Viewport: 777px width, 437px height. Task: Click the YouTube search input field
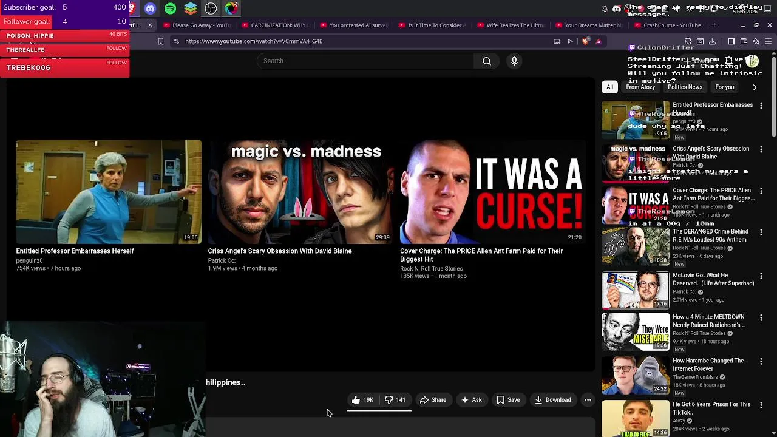[365, 61]
